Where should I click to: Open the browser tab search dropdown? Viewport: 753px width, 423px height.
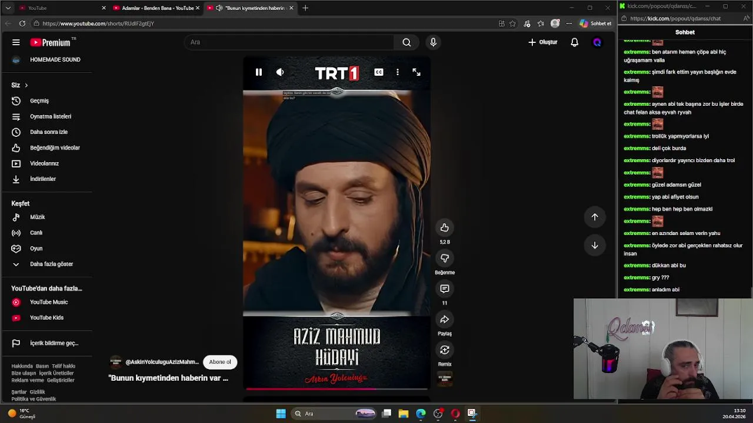(x=8, y=8)
